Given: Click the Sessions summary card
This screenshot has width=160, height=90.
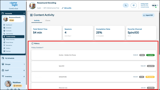Looking at the screenshot, I should (x=78, y=33).
